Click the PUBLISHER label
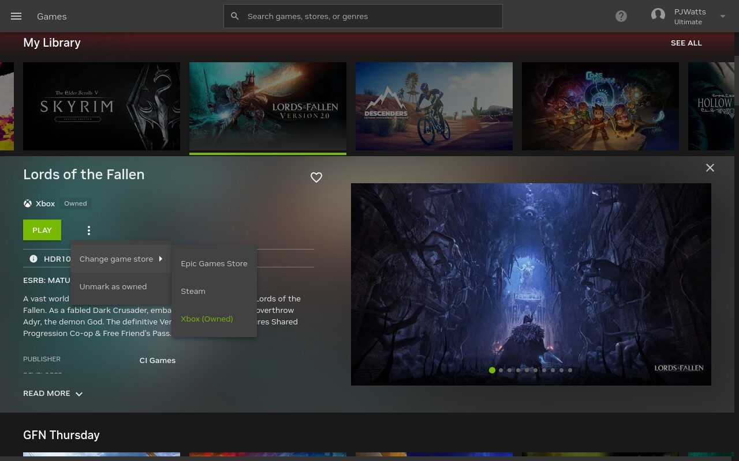Image resolution: width=739 pixels, height=461 pixels. 42,359
